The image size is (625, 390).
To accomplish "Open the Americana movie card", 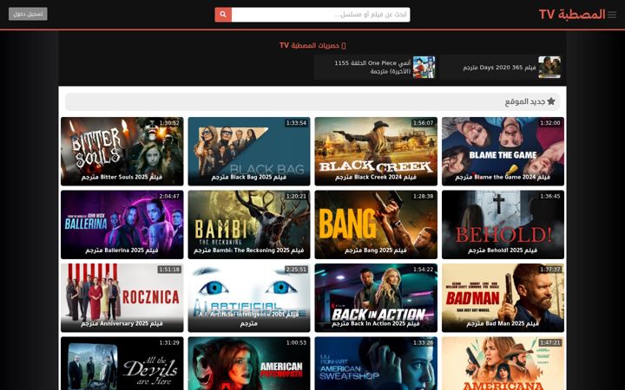I will pos(503,363).
